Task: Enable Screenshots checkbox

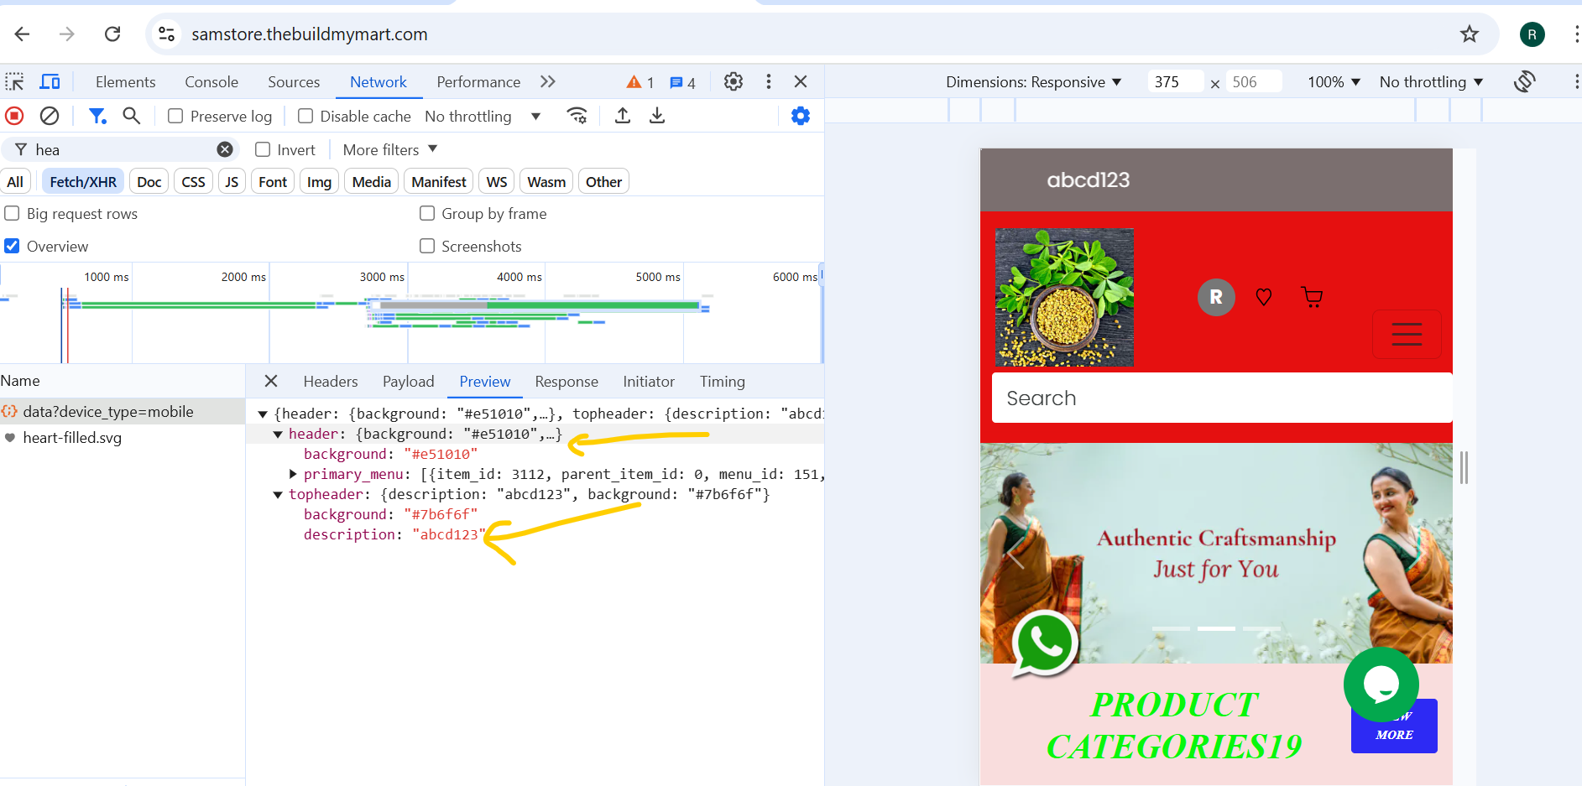Action: click(427, 246)
